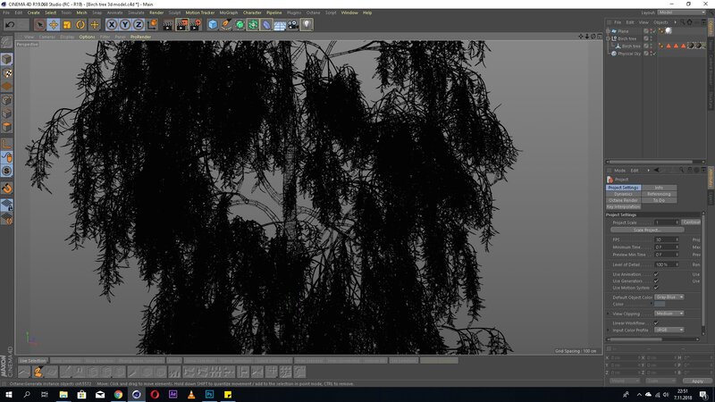715x402 pixels.
Task: Click the Camera object icon
Action: (x=293, y=25)
